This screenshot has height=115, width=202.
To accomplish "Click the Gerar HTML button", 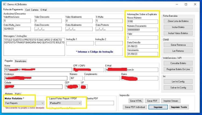I will tap(136, 101).
